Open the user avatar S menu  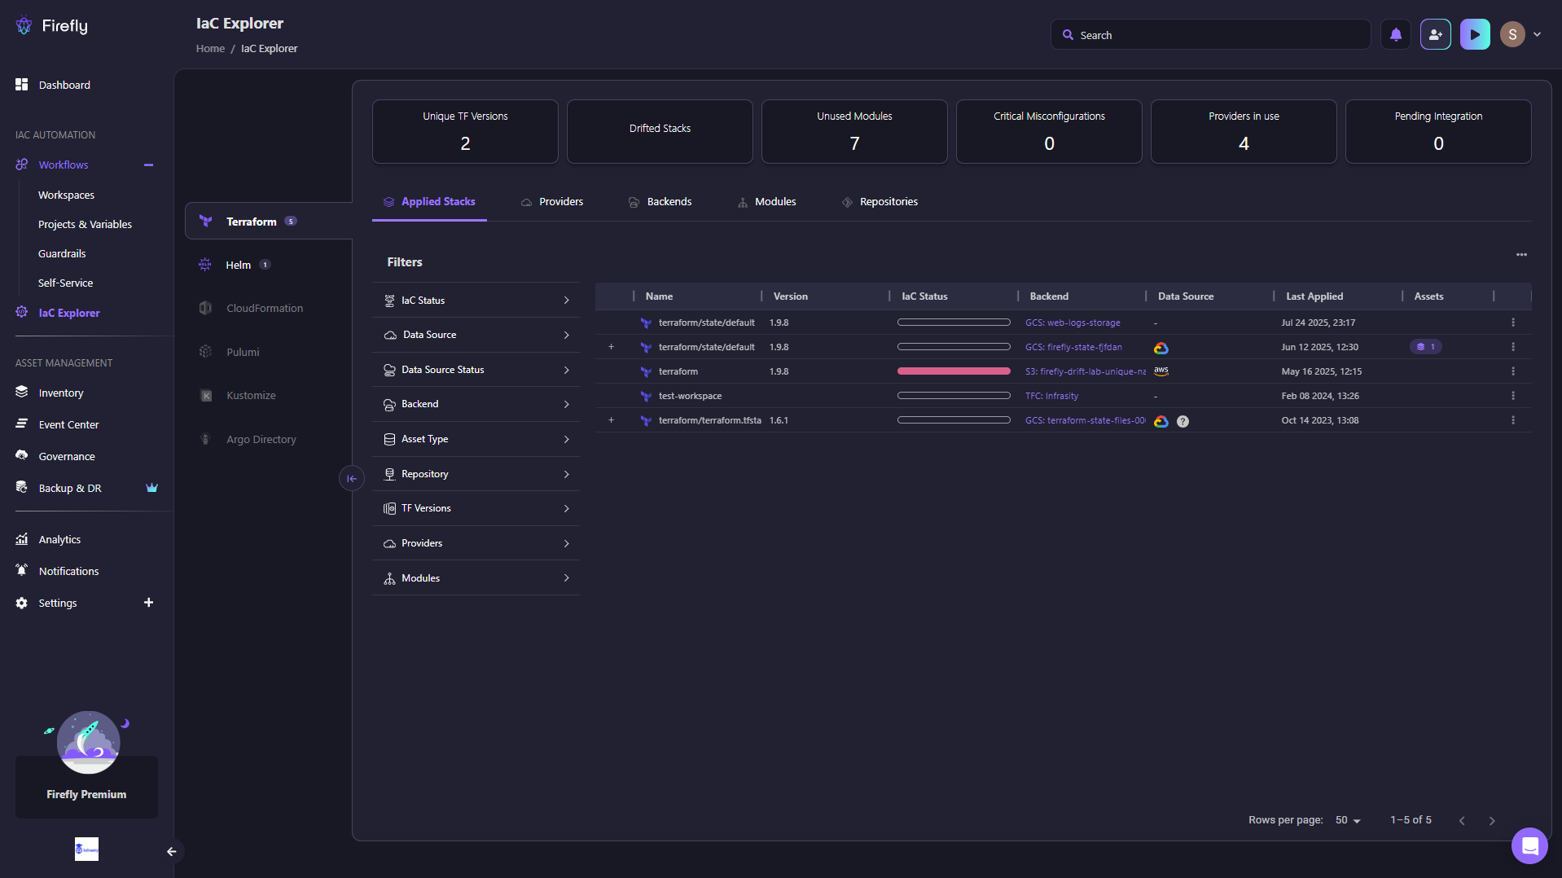[1512, 34]
